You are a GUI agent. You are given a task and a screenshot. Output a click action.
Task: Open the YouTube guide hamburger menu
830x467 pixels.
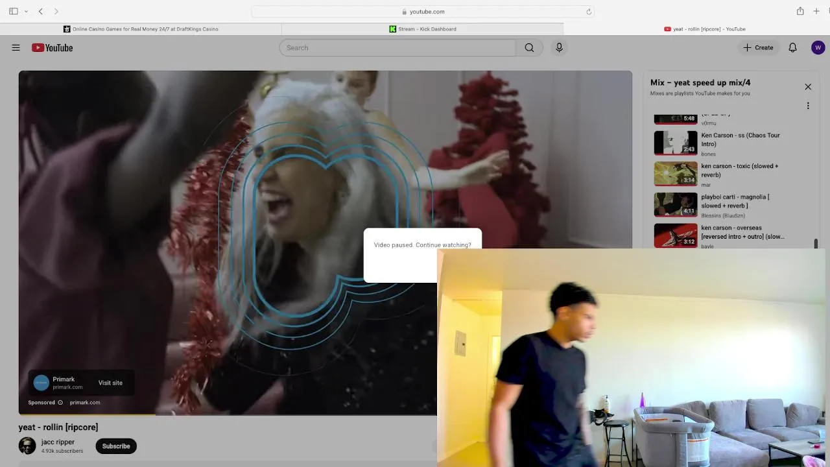[16, 47]
